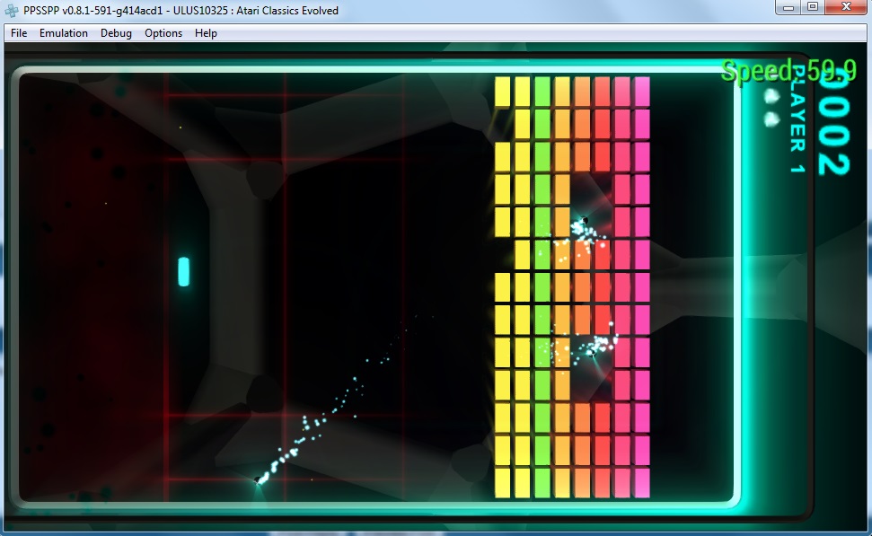The width and height of the screenshot is (872, 536).
Task: Close the PPSSPP emulator window
Action: tap(846, 7)
